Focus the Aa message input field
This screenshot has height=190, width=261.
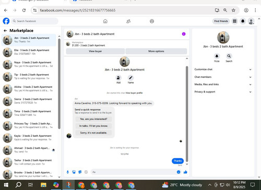(x=134, y=172)
